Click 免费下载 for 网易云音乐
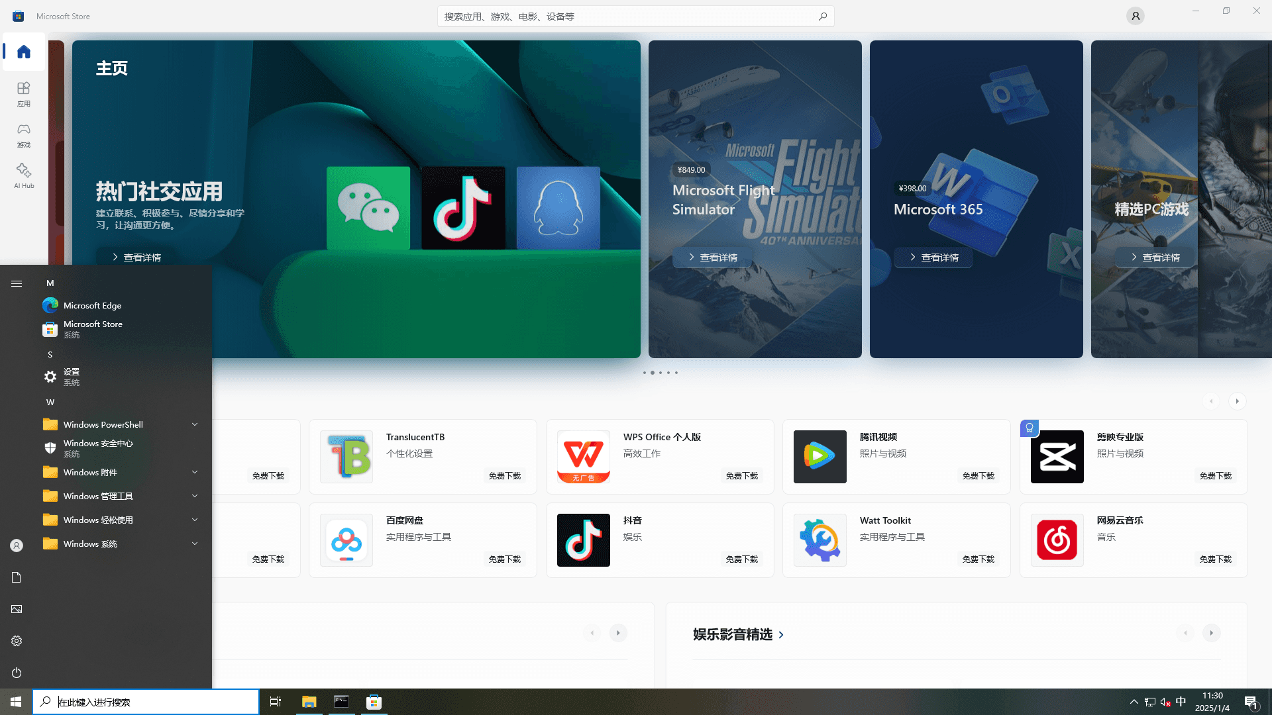Image resolution: width=1272 pixels, height=715 pixels. click(x=1216, y=559)
